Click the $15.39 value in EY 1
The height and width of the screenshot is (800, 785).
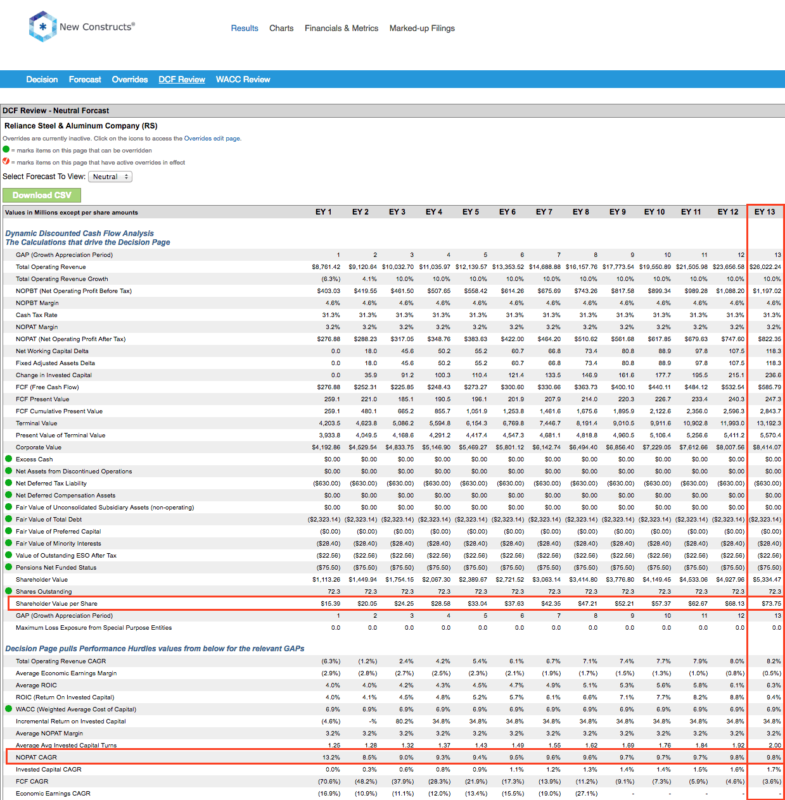[330, 604]
